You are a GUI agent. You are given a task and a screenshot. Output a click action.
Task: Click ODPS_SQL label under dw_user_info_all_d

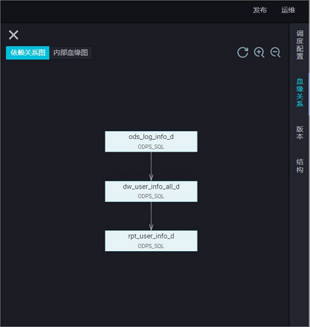tap(151, 196)
